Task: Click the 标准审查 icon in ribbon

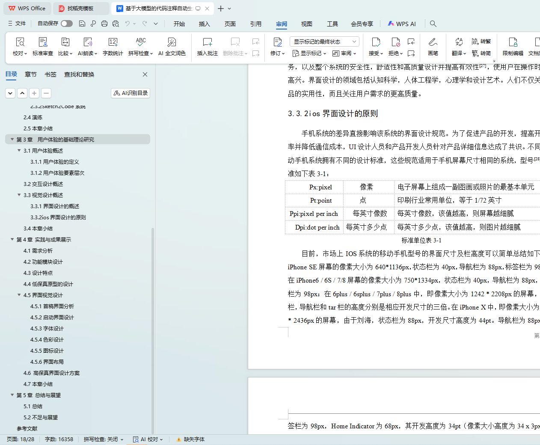Action: (43, 46)
